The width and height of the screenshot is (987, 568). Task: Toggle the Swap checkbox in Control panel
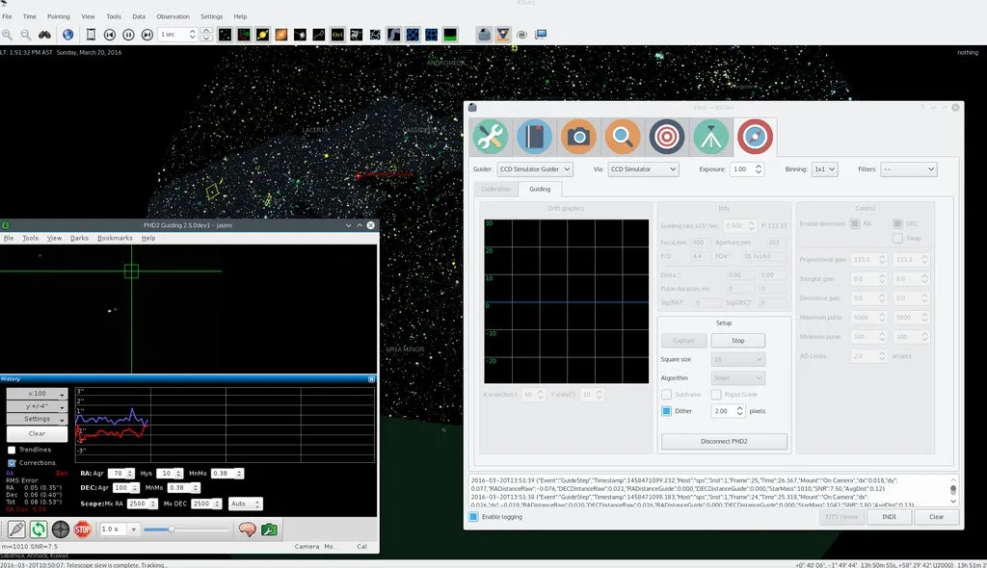(897, 239)
